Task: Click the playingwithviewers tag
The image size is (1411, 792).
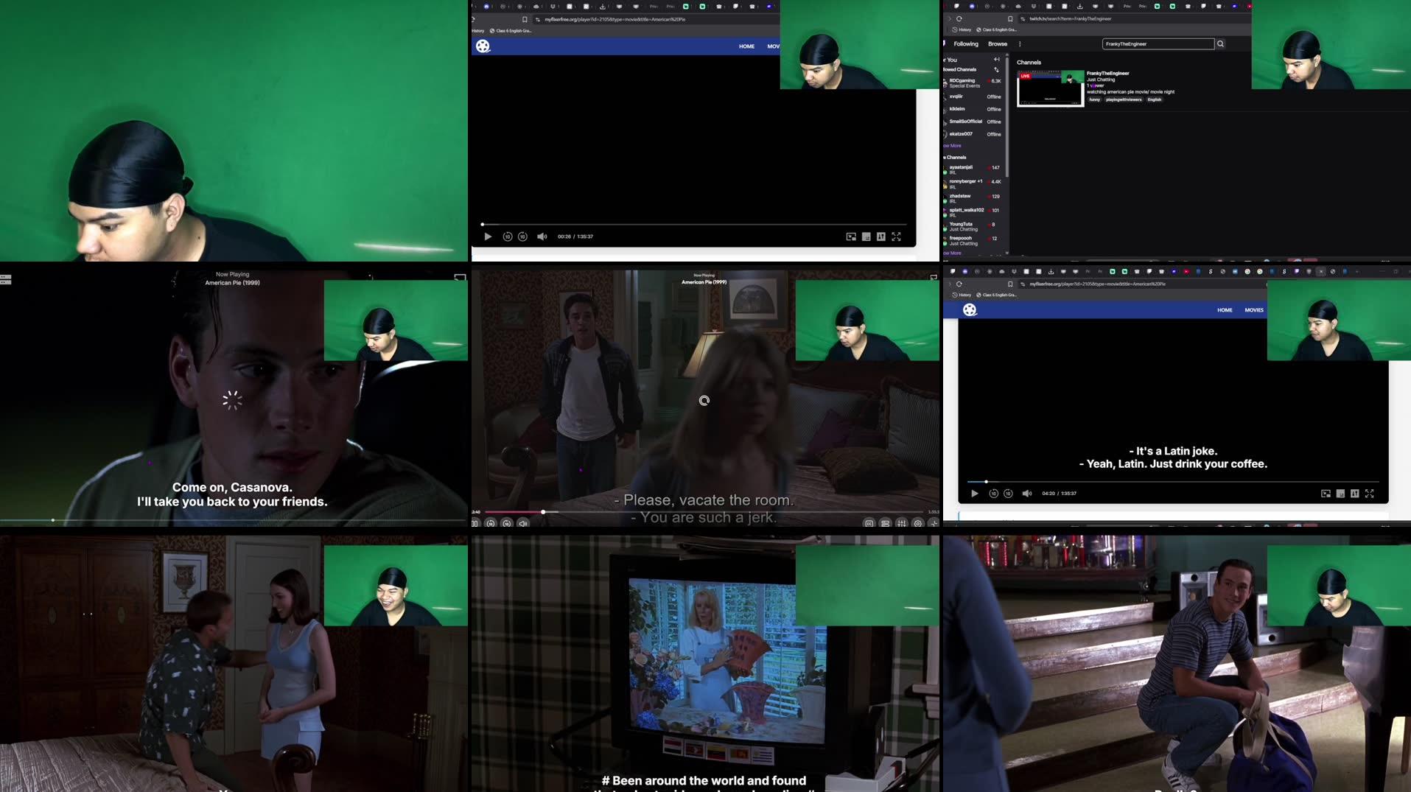Action: (1124, 99)
